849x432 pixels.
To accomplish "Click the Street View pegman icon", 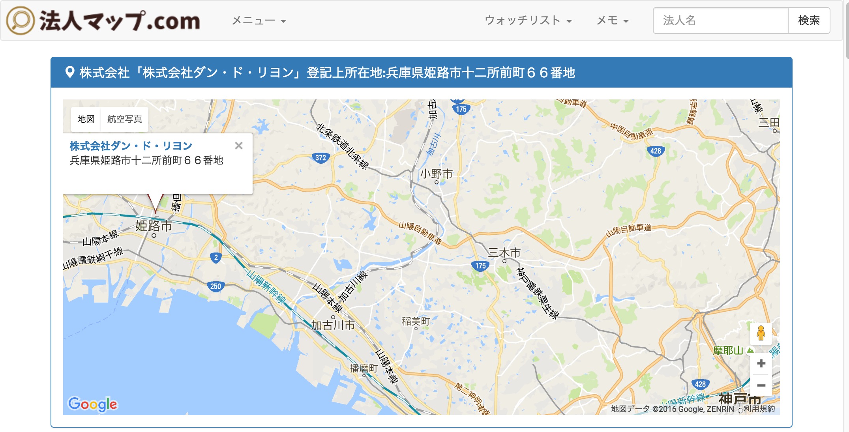I will pos(761,333).
